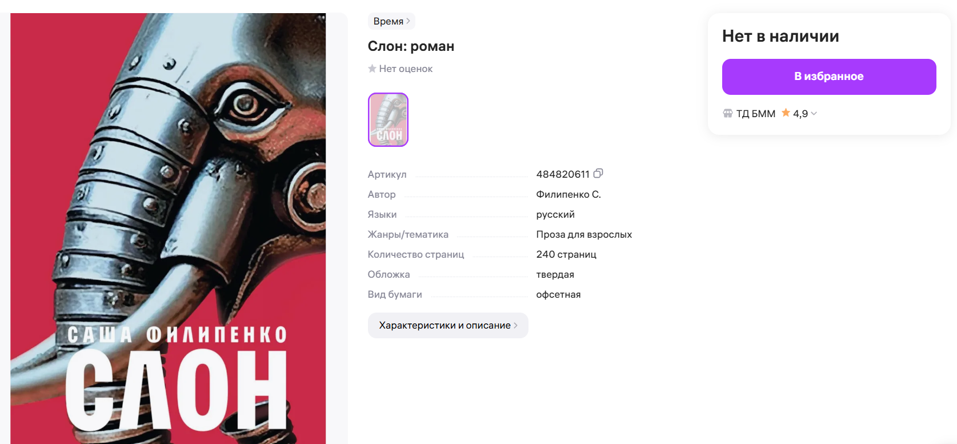Click the language value русский

(x=555, y=214)
